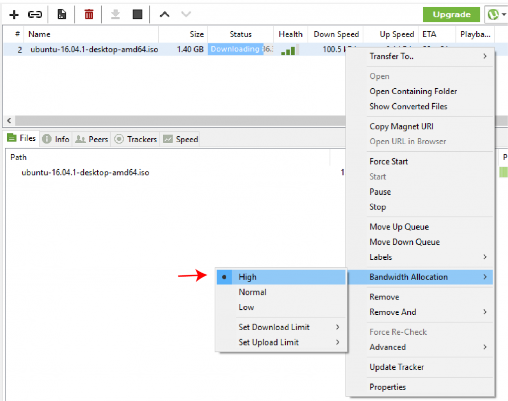Switch to the Trackers tab
This screenshot has width=508, height=401.
(135, 139)
